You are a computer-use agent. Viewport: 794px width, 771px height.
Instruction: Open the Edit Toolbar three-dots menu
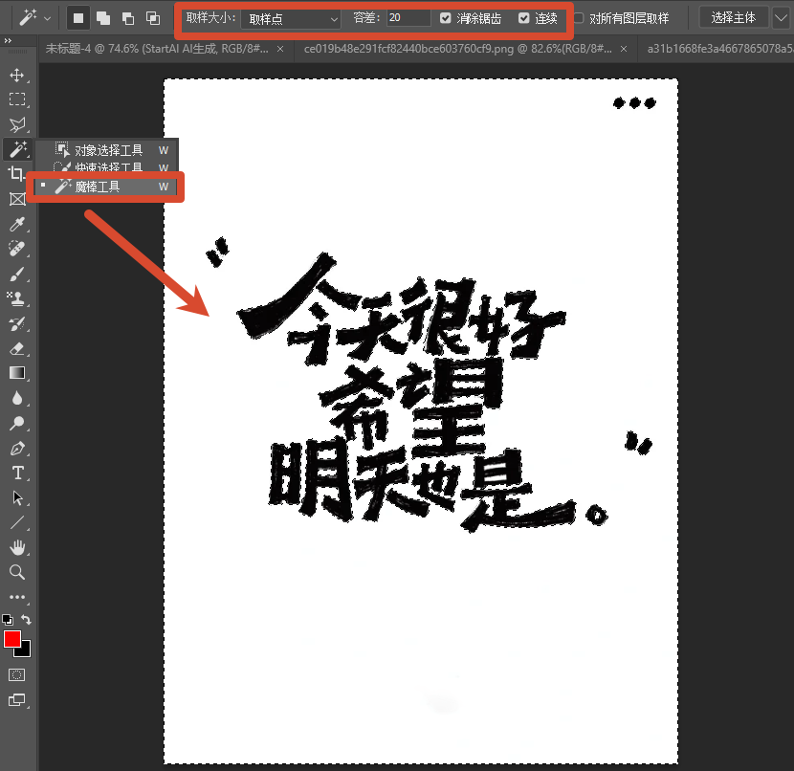pos(16,597)
